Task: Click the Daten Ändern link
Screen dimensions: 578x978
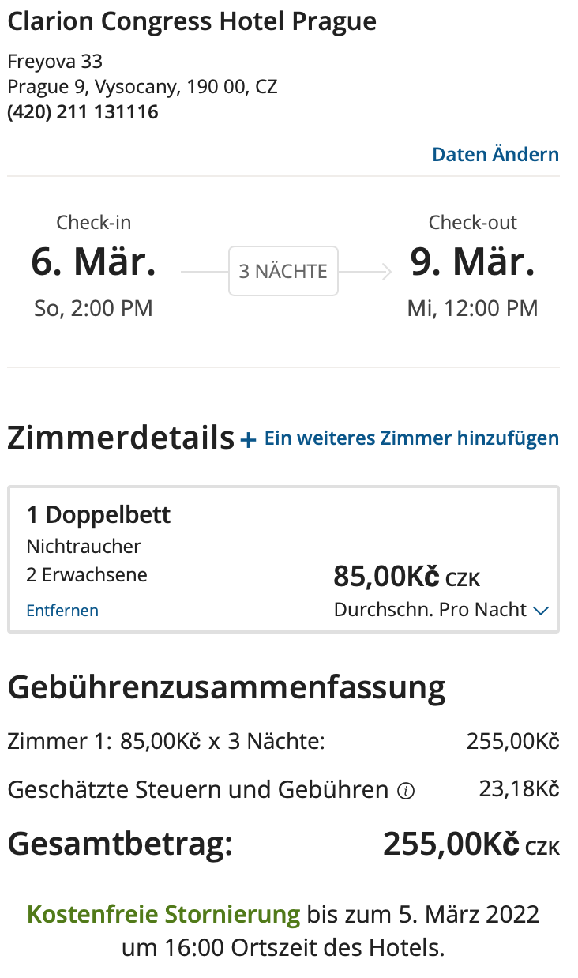Action: click(495, 154)
